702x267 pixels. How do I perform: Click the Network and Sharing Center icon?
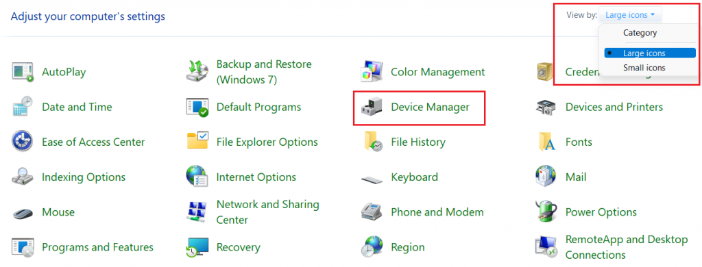(197, 212)
